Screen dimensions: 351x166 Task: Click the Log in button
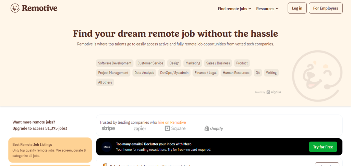(x=297, y=8)
